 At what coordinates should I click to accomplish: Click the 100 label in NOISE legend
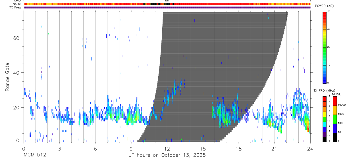[x=340, y=123]
